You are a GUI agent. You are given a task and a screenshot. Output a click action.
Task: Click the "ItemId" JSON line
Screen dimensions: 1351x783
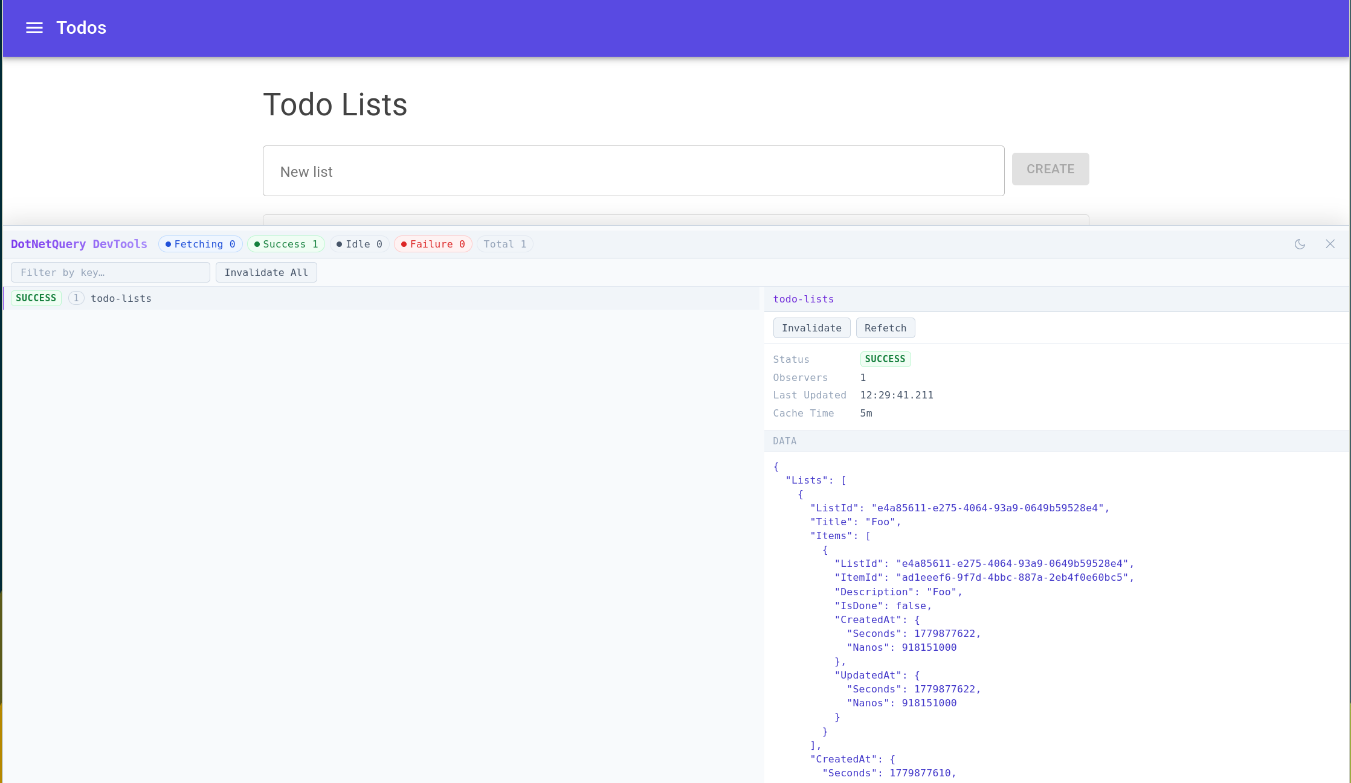tap(984, 578)
